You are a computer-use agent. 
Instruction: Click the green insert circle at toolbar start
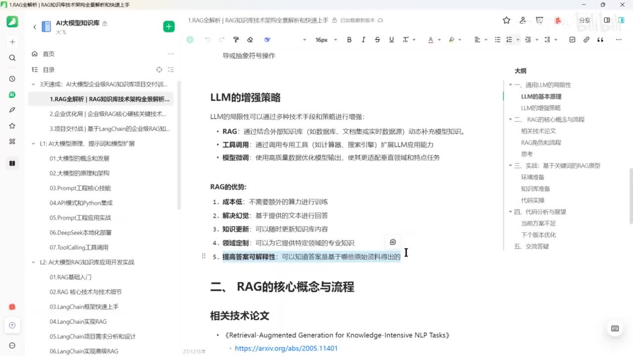coord(190,40)
